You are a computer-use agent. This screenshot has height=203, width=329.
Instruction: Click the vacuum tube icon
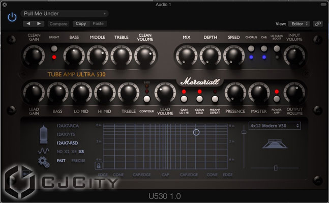44,134
